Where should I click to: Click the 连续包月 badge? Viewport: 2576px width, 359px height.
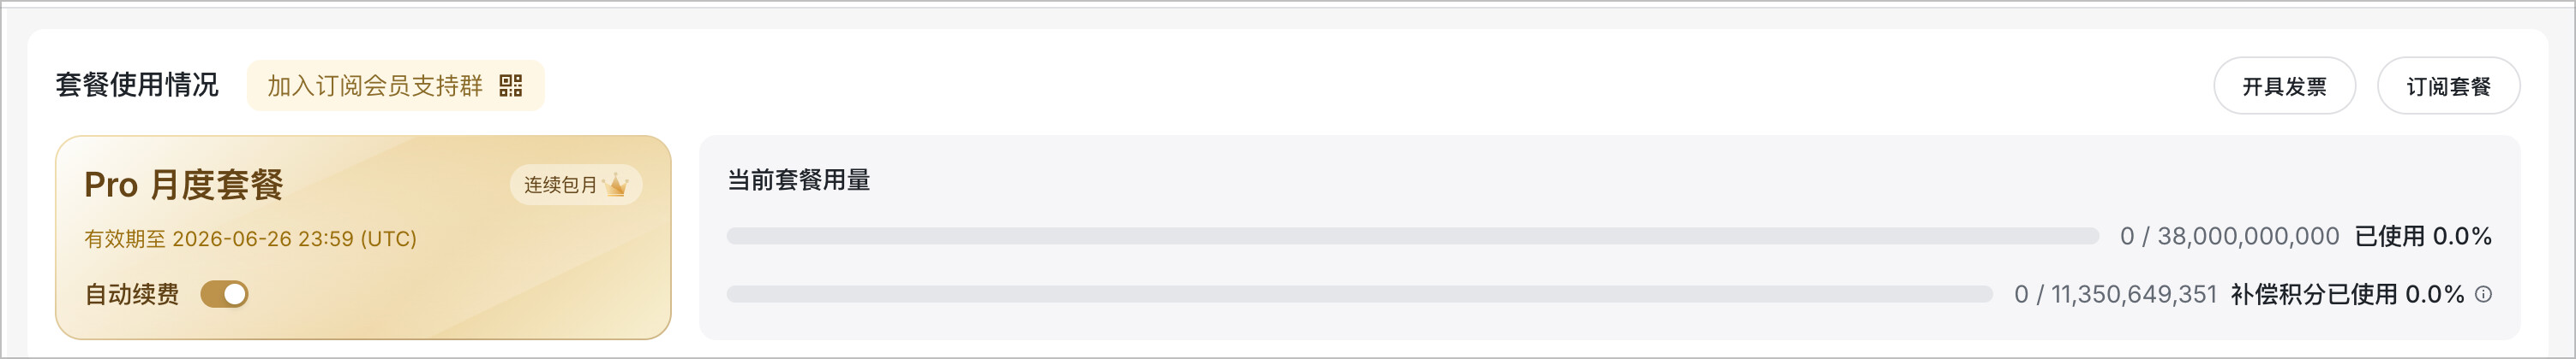(x=576, y=185)
